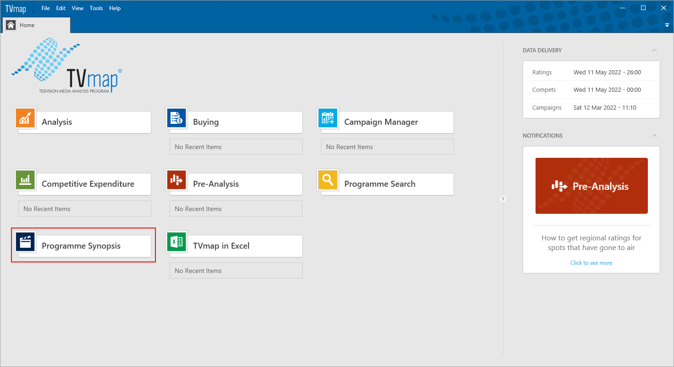Open the tab list dropdown arrow
Screen dimensions: 674x367
click(667, 26)
